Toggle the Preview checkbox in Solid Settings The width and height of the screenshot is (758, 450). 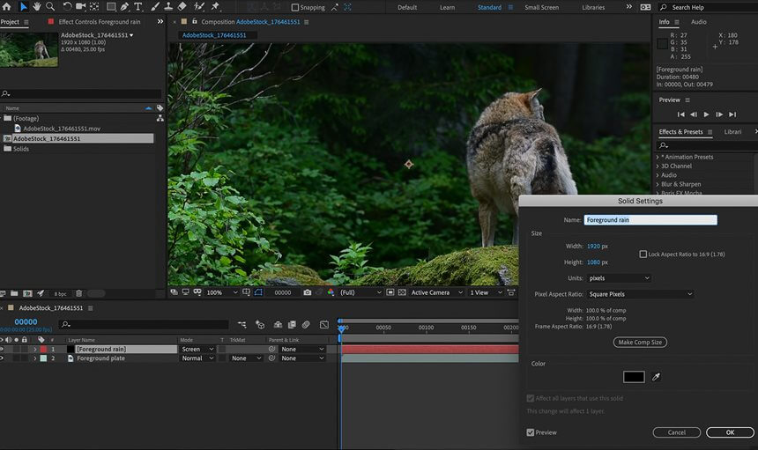(531, 432)
